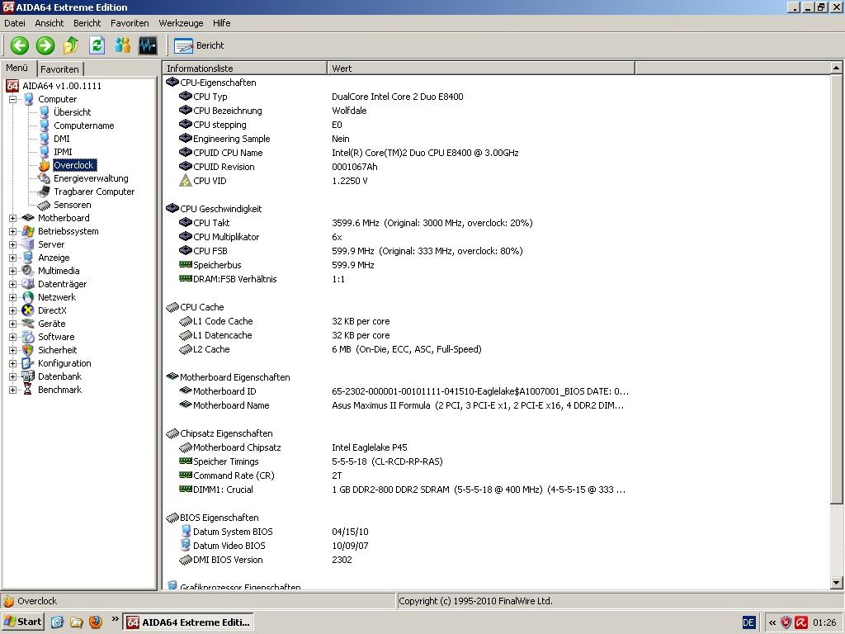Viewport: 845px width, 634px height.
Task: Click the scrollbar up arrow
Action: tap(836, 68)
